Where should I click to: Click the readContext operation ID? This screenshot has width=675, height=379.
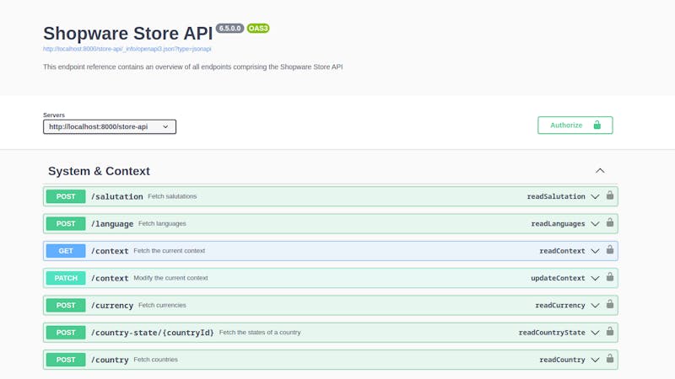pos(562,251)
